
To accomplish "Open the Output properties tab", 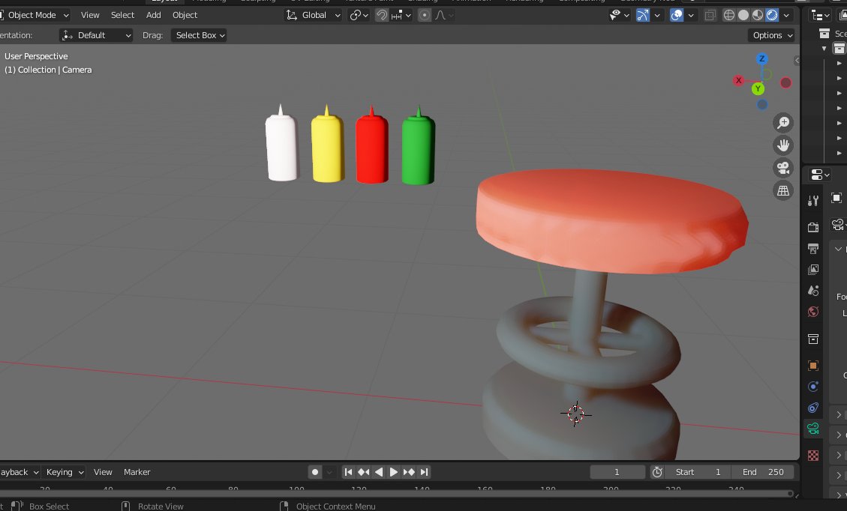I will (813, 248).
